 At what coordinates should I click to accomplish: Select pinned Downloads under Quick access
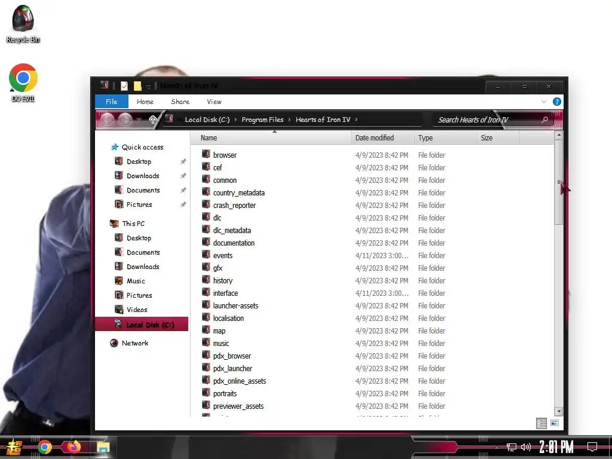143,176
